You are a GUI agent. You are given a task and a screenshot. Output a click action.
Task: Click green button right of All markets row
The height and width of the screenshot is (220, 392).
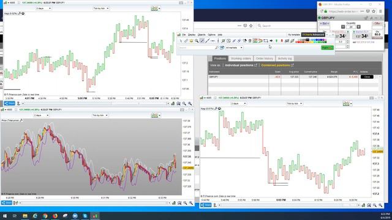pos(327,48)
